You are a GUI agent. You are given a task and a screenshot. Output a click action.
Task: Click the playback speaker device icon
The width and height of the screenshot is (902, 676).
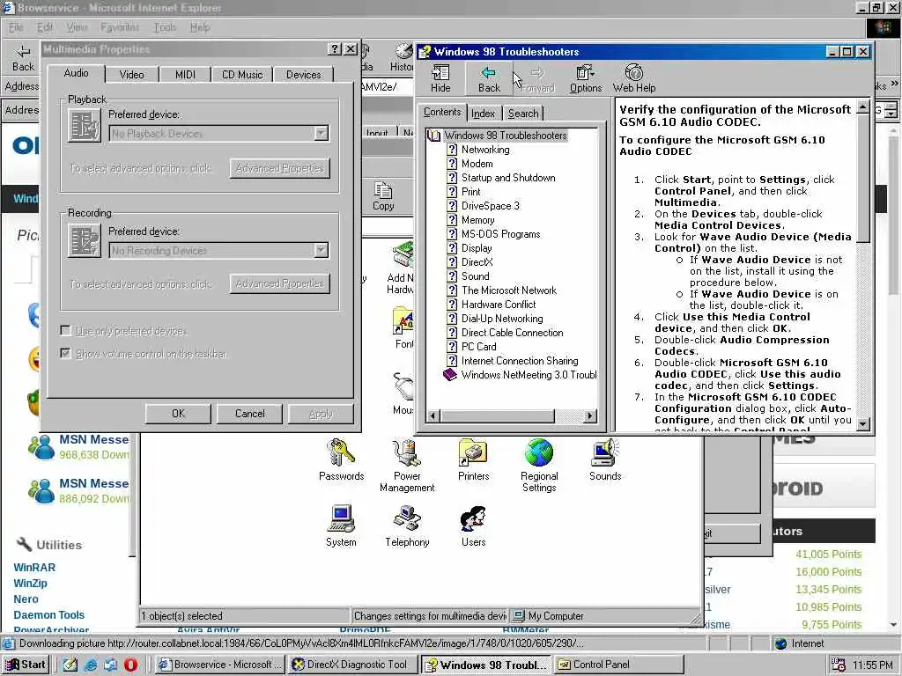tap(85, 125)
